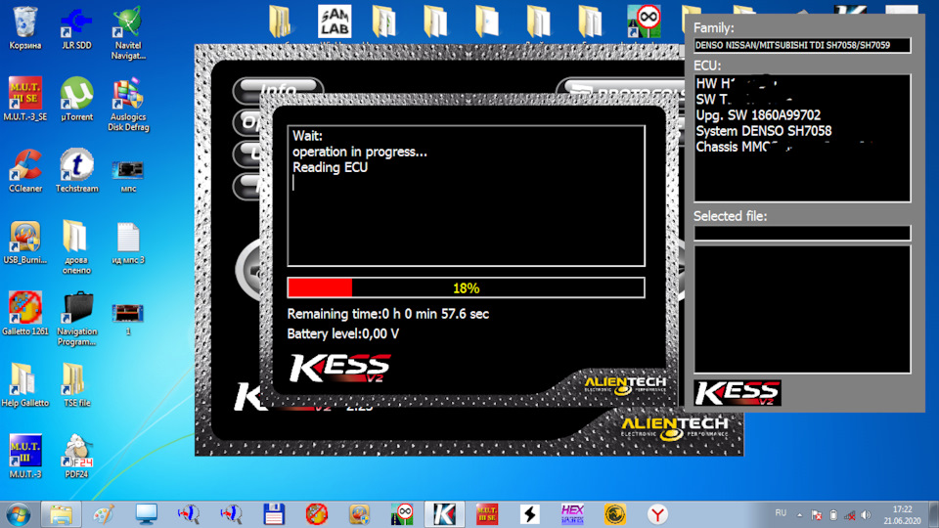Click the RU language indicator
The height and width of the screenshot is (528, 939).
(x=781, y=513)
